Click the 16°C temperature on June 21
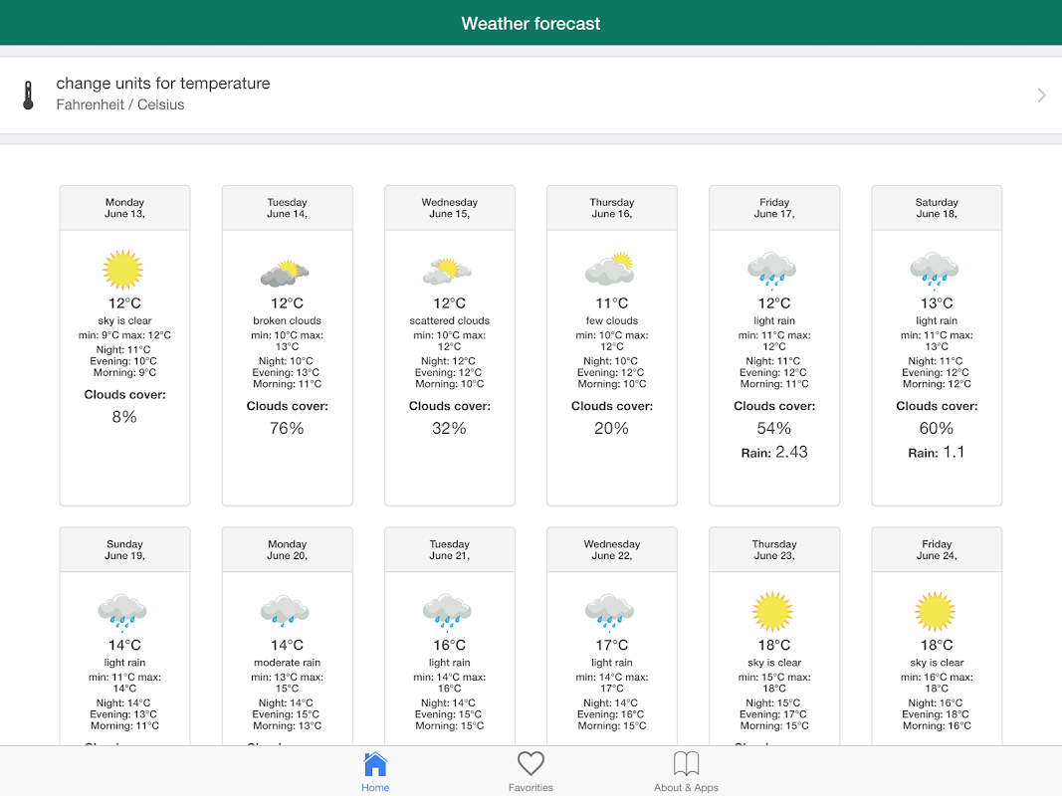Image resolution: width=1062 pixels, height=796 pixels. [x=450, y=645]
